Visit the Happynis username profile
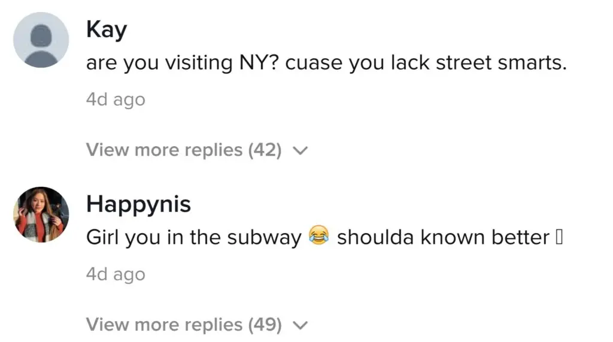Image resolution: width=613 pixels, height=342 pixels. tap(138, 204)
